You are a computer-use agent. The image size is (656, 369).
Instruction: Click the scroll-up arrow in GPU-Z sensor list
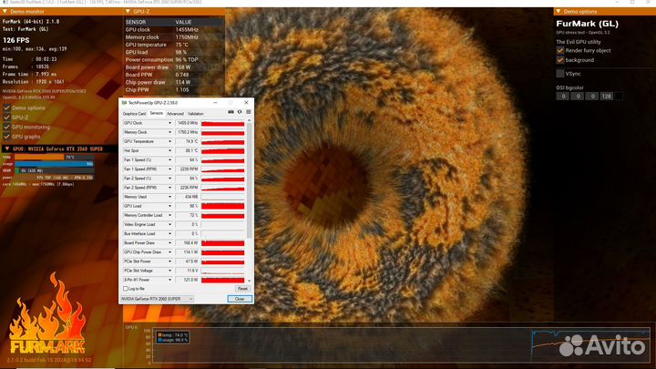point(250,120)
